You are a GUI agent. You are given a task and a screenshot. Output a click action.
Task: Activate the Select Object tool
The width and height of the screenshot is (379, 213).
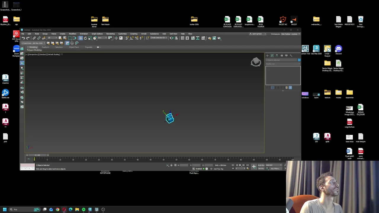60,38
